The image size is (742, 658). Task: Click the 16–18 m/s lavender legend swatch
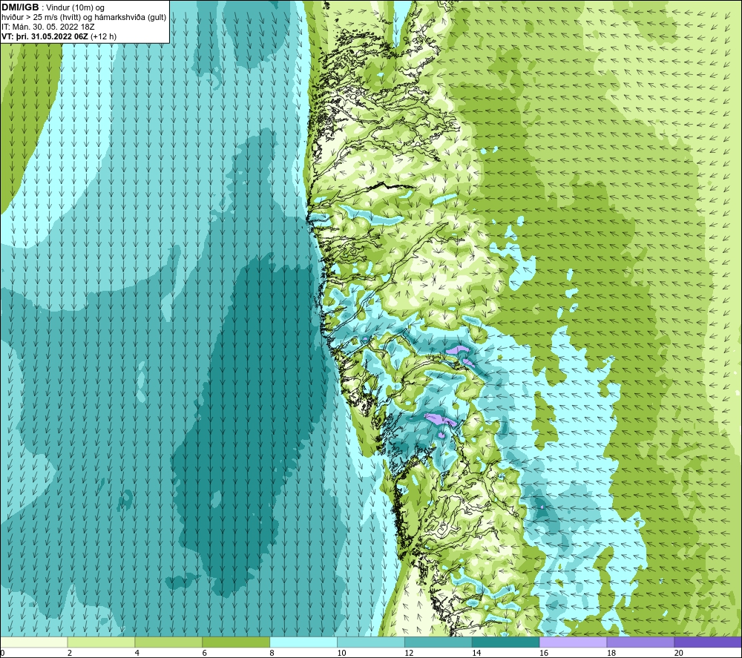573,642
